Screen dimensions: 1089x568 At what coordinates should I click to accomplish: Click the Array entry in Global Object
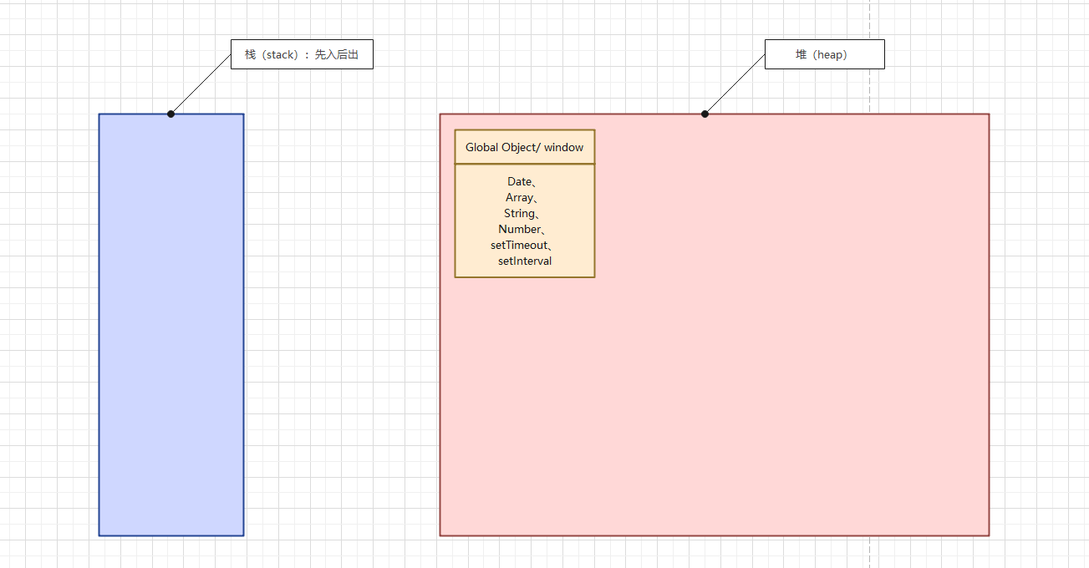coord(519,197)
